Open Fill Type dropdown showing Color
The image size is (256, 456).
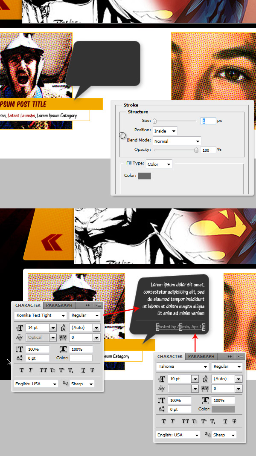[x=159, y=165]
